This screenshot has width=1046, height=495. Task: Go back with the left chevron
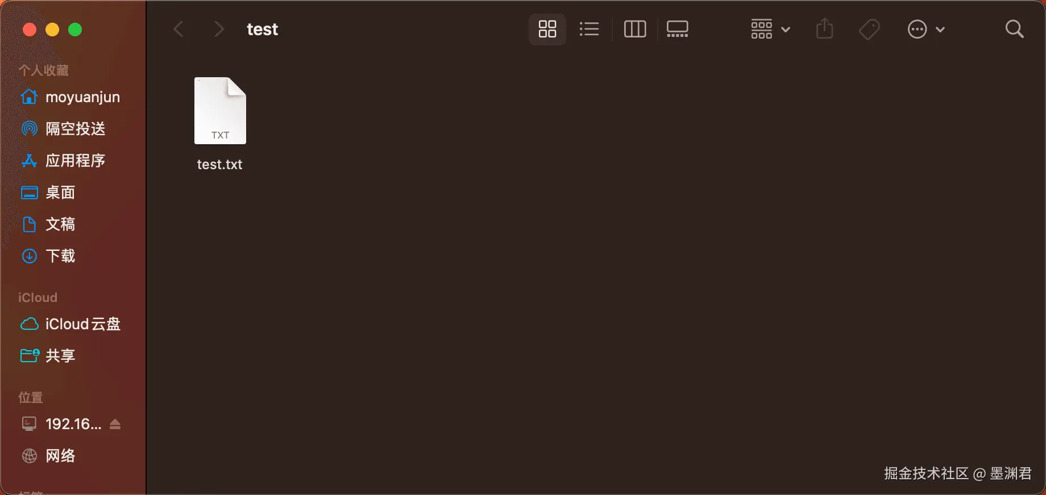179,29
